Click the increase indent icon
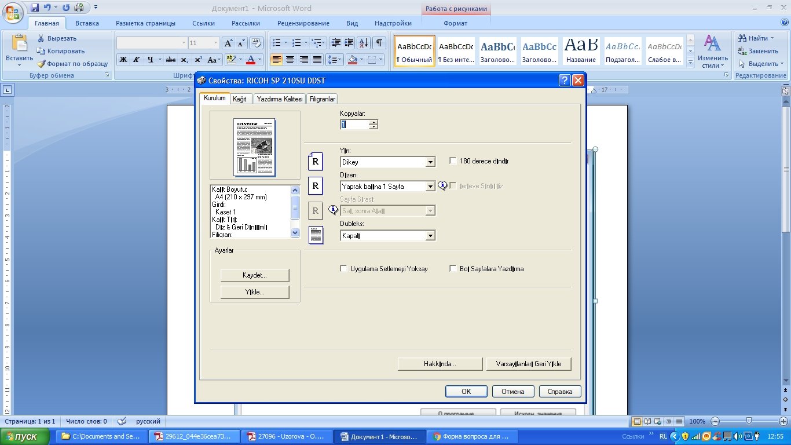Image resolution: width=791 pixels, height=445 pixels. click(349, 43)
